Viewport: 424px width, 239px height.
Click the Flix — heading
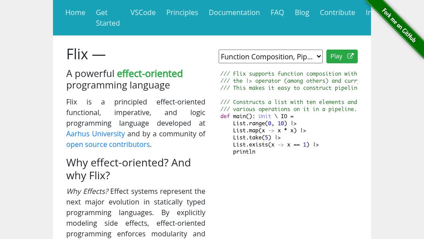(86, 54)
